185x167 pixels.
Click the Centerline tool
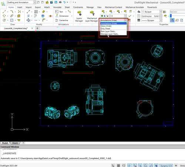pyautogui.click(x=62, y=20)
